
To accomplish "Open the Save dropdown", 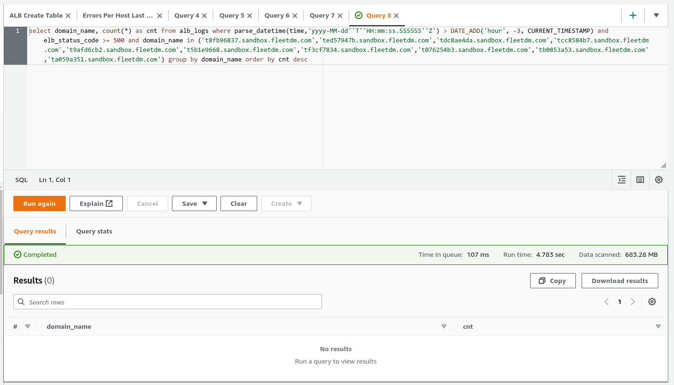I will [x=194, y=203].
